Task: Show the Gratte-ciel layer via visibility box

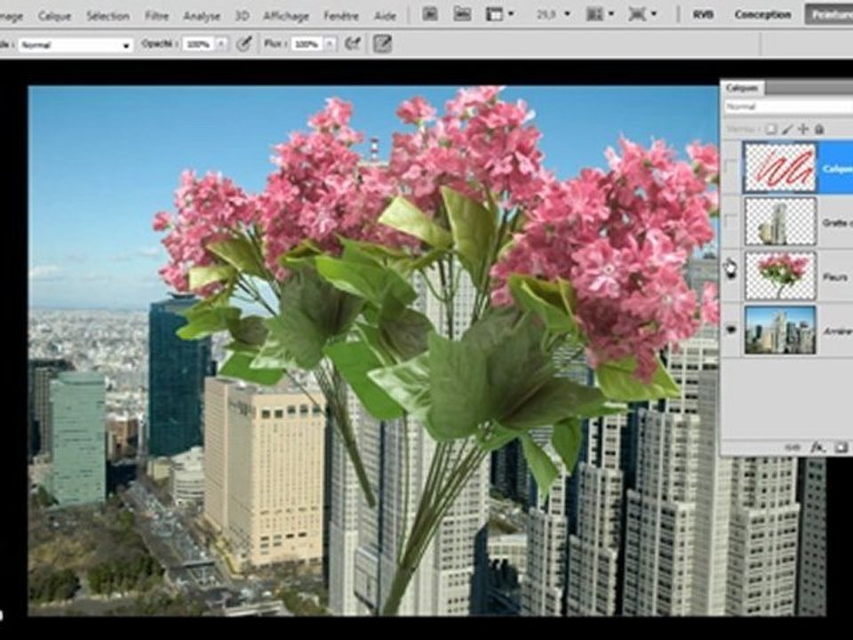Action: [x=730, y=221]
